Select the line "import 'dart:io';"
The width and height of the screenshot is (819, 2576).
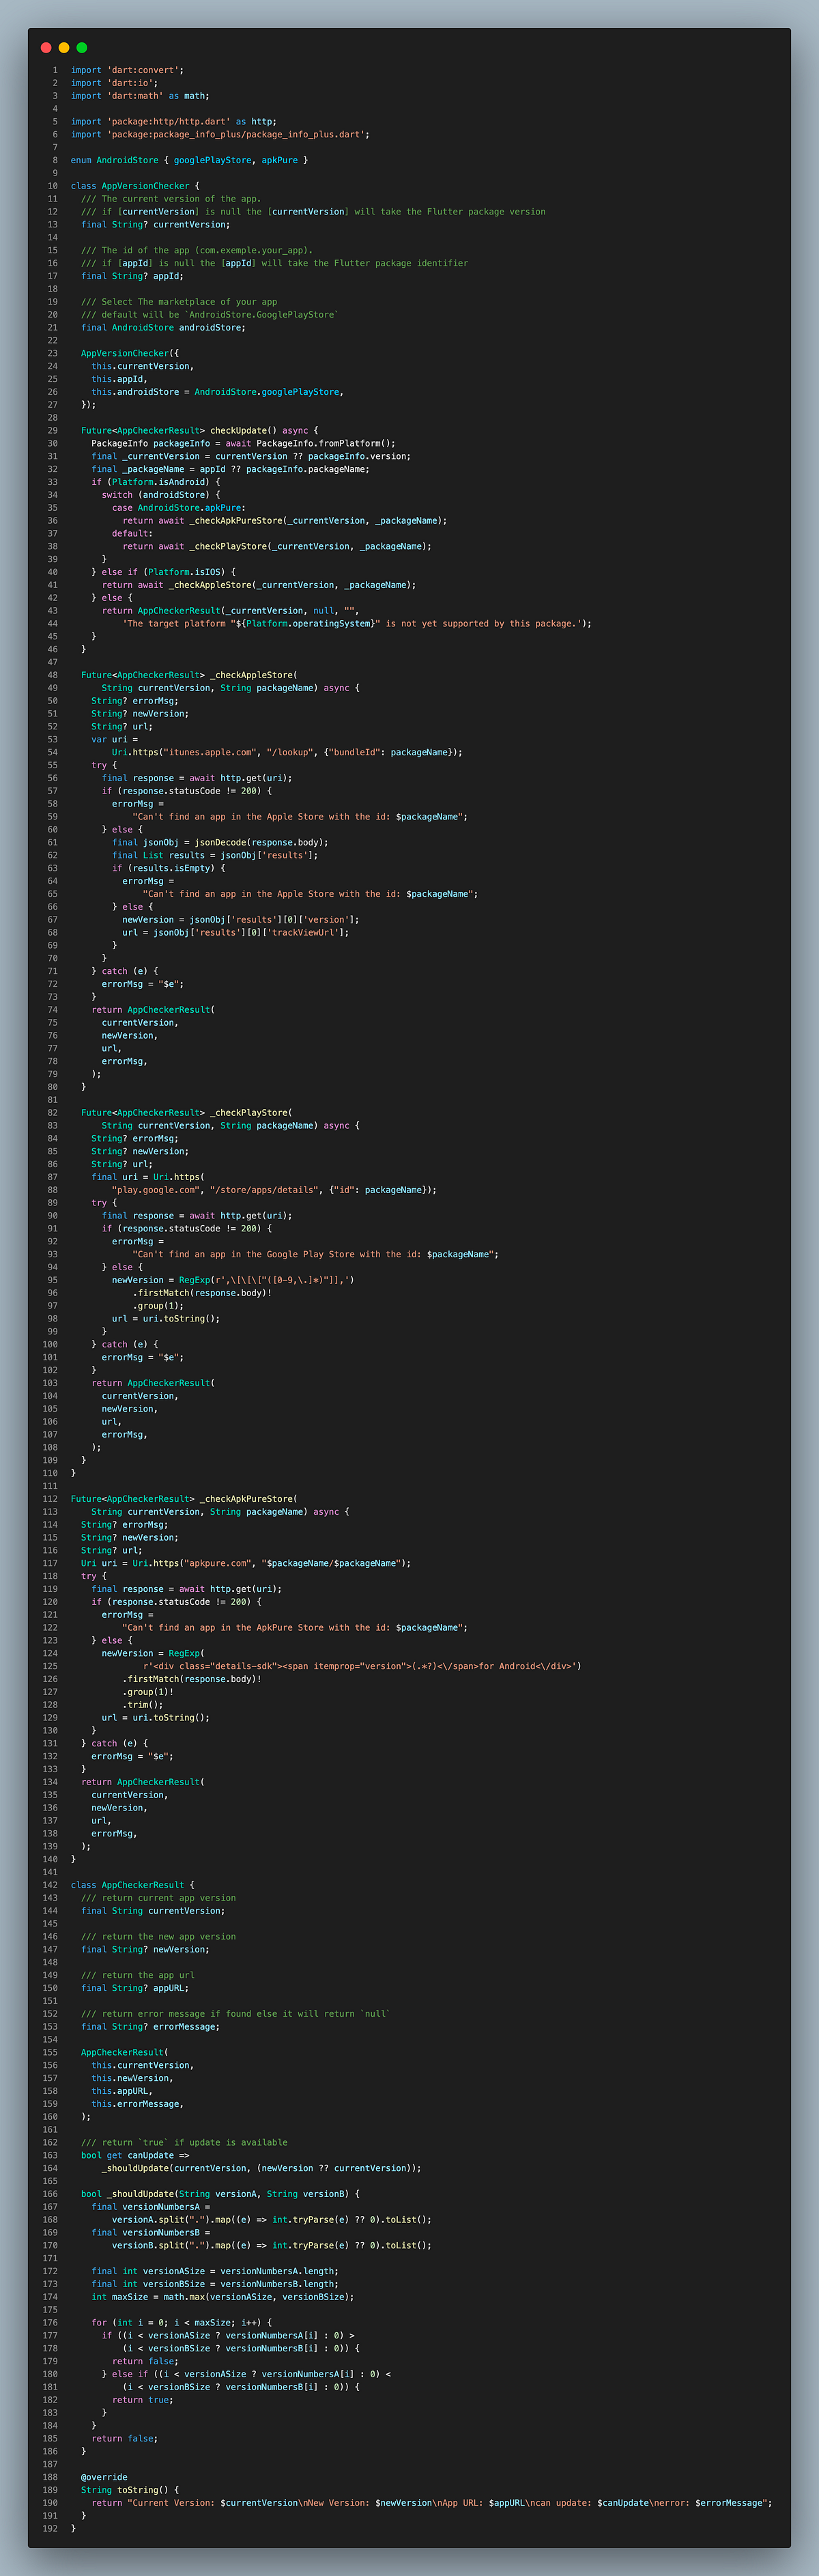coord(114,83)
